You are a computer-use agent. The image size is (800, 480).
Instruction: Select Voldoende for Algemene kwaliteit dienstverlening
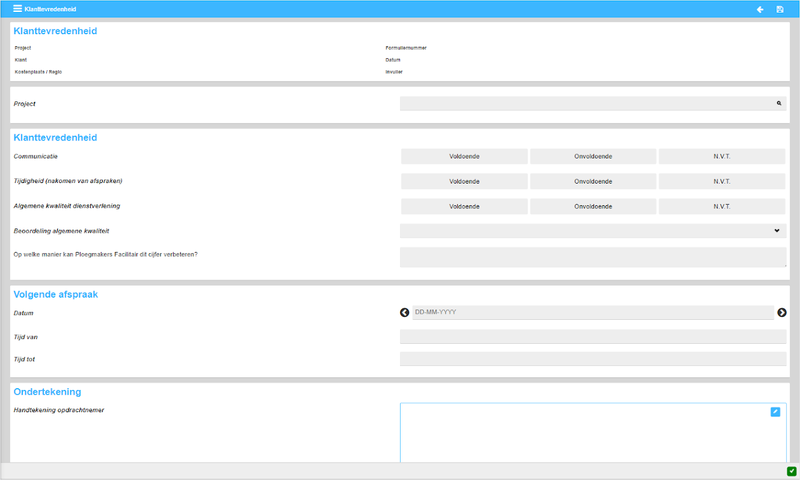click(x=464, y=206)
